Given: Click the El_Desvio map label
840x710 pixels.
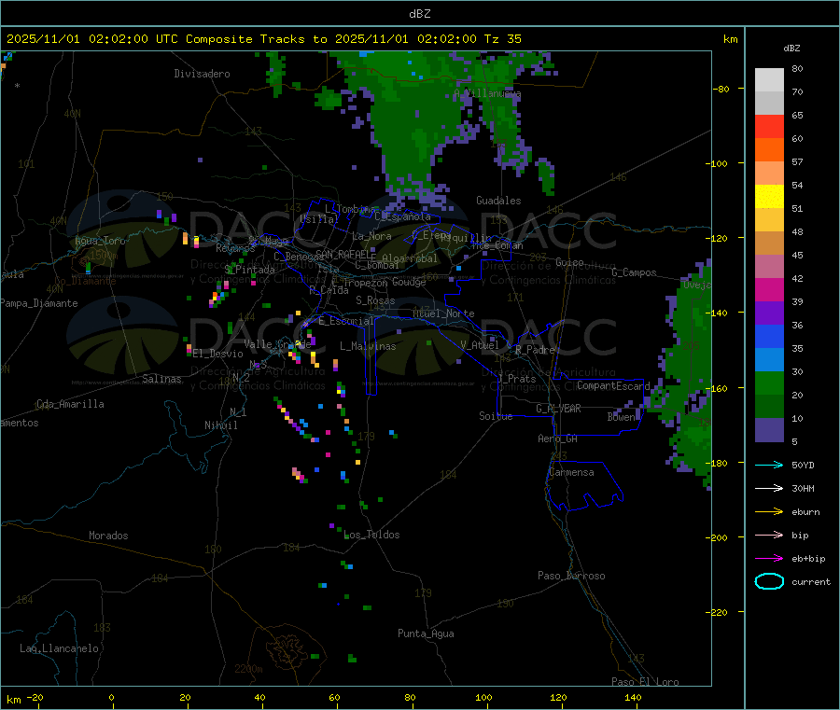Looking at the screenshot, I should tap(217, 354).
